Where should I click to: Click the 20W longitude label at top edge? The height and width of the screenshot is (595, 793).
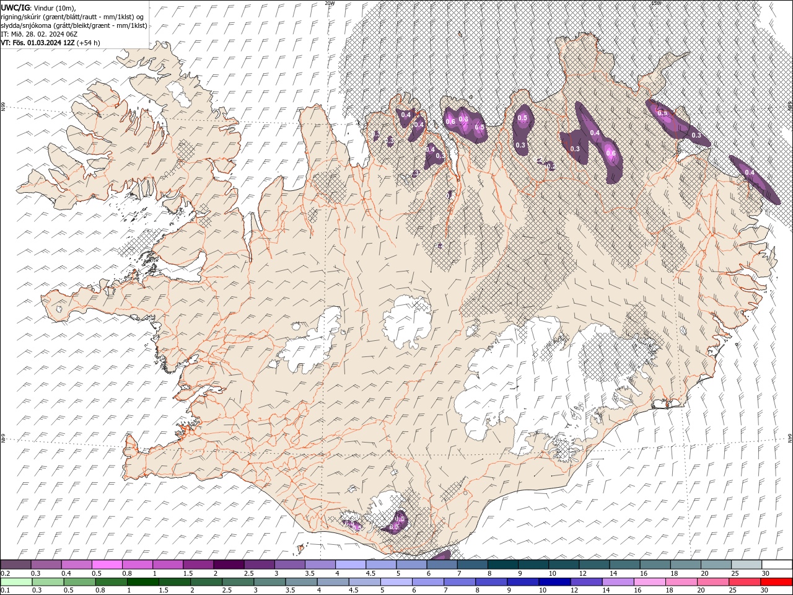click(330, 3)
